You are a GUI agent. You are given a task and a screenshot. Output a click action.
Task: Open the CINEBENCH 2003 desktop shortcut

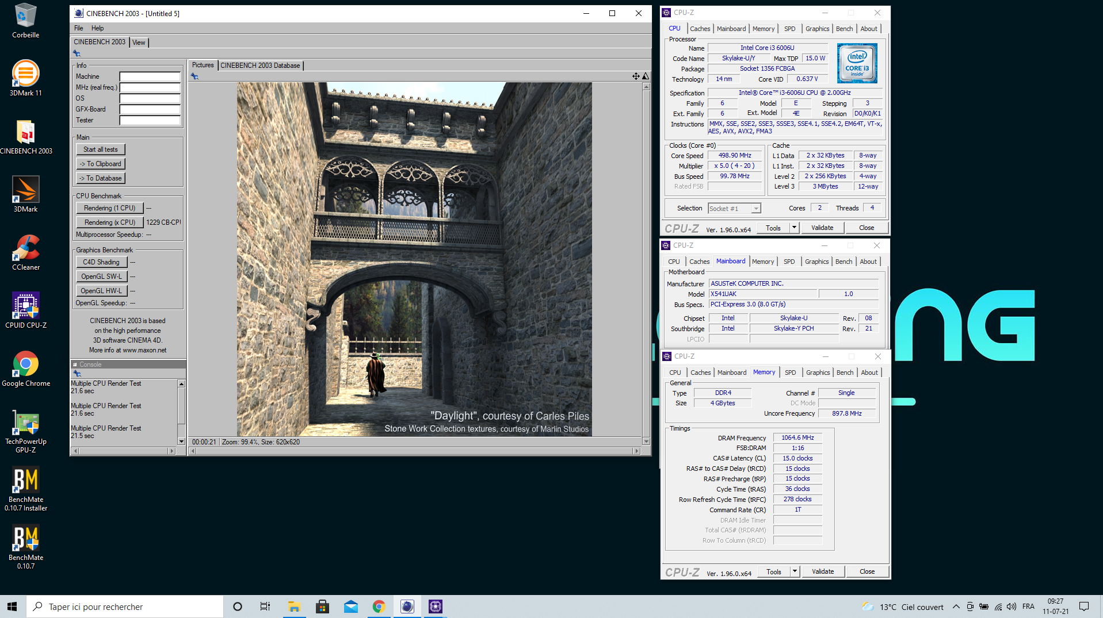25,137
